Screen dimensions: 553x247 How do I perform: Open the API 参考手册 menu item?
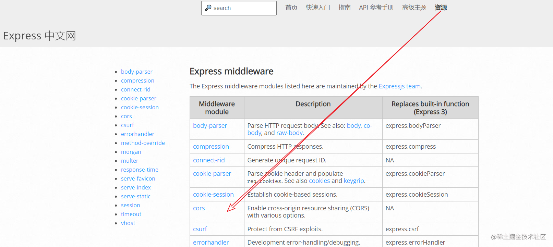(376, 8)
